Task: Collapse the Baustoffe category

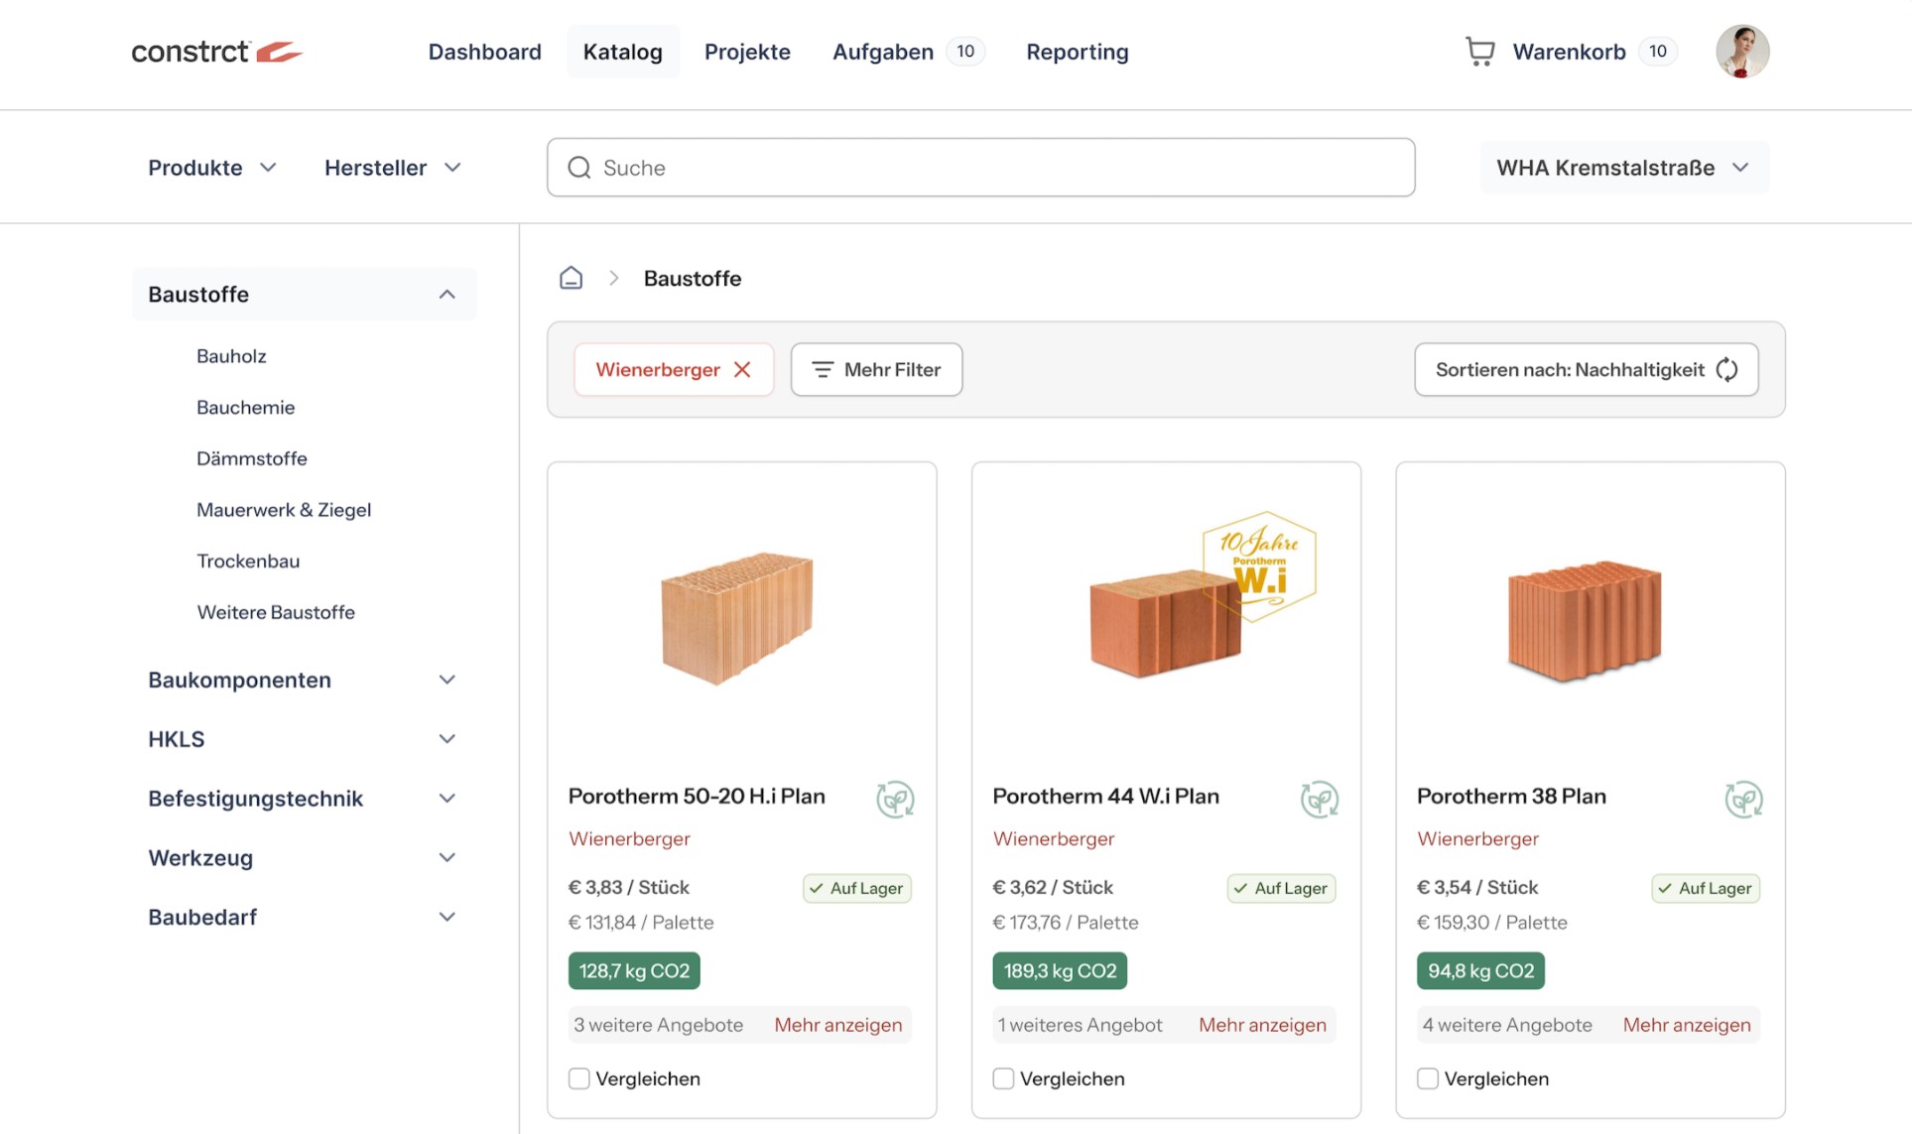Action: point(446,295)
